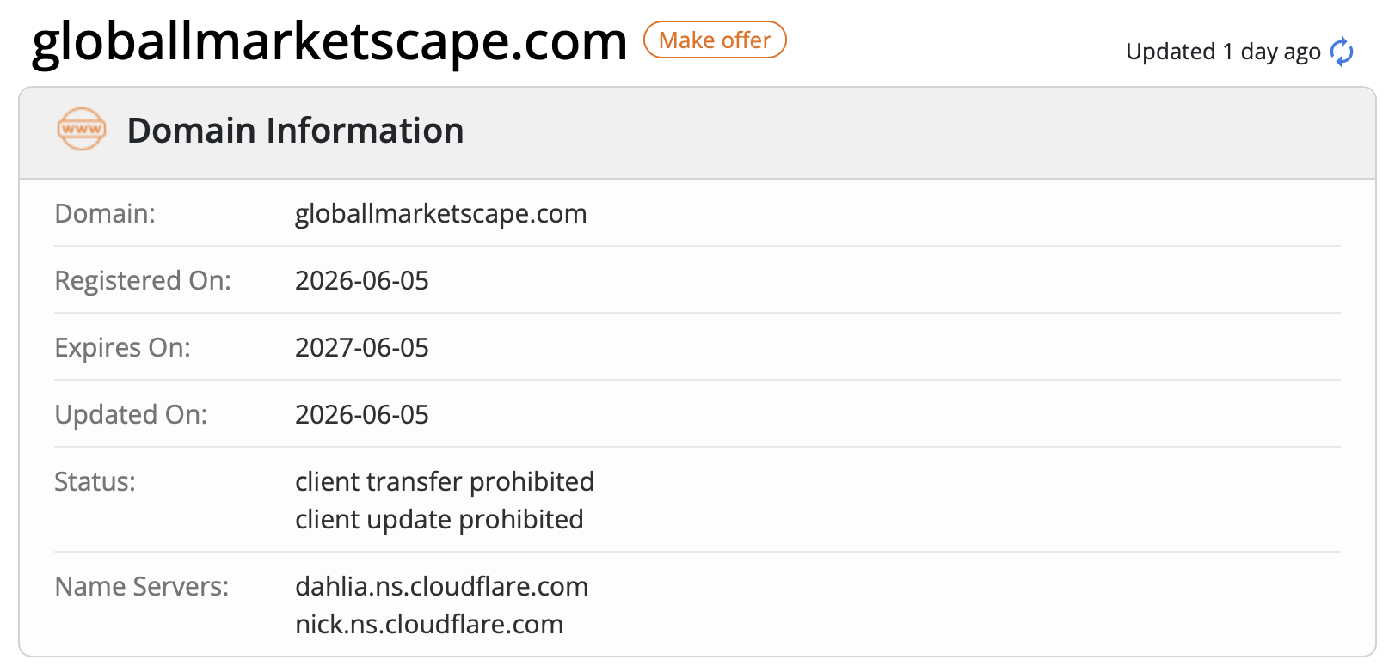This screenshot has width=1395, height=672.
Task: Click the Make offer button
Action: pyautogui.click(x=715, y=40)
